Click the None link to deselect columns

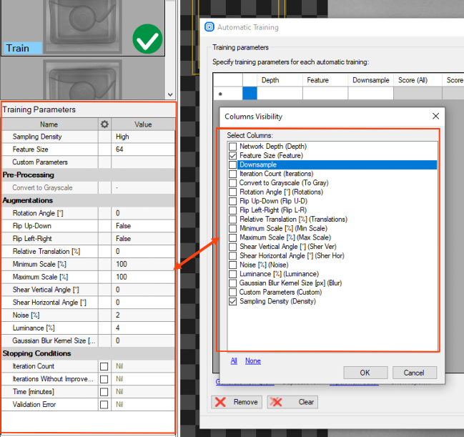pos(252,361)
